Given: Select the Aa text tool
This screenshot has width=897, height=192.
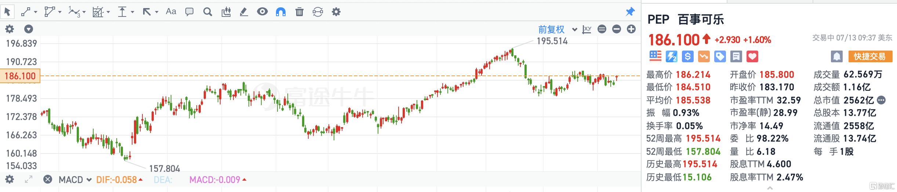Looking at the screenshot, I should coord(171,12).
